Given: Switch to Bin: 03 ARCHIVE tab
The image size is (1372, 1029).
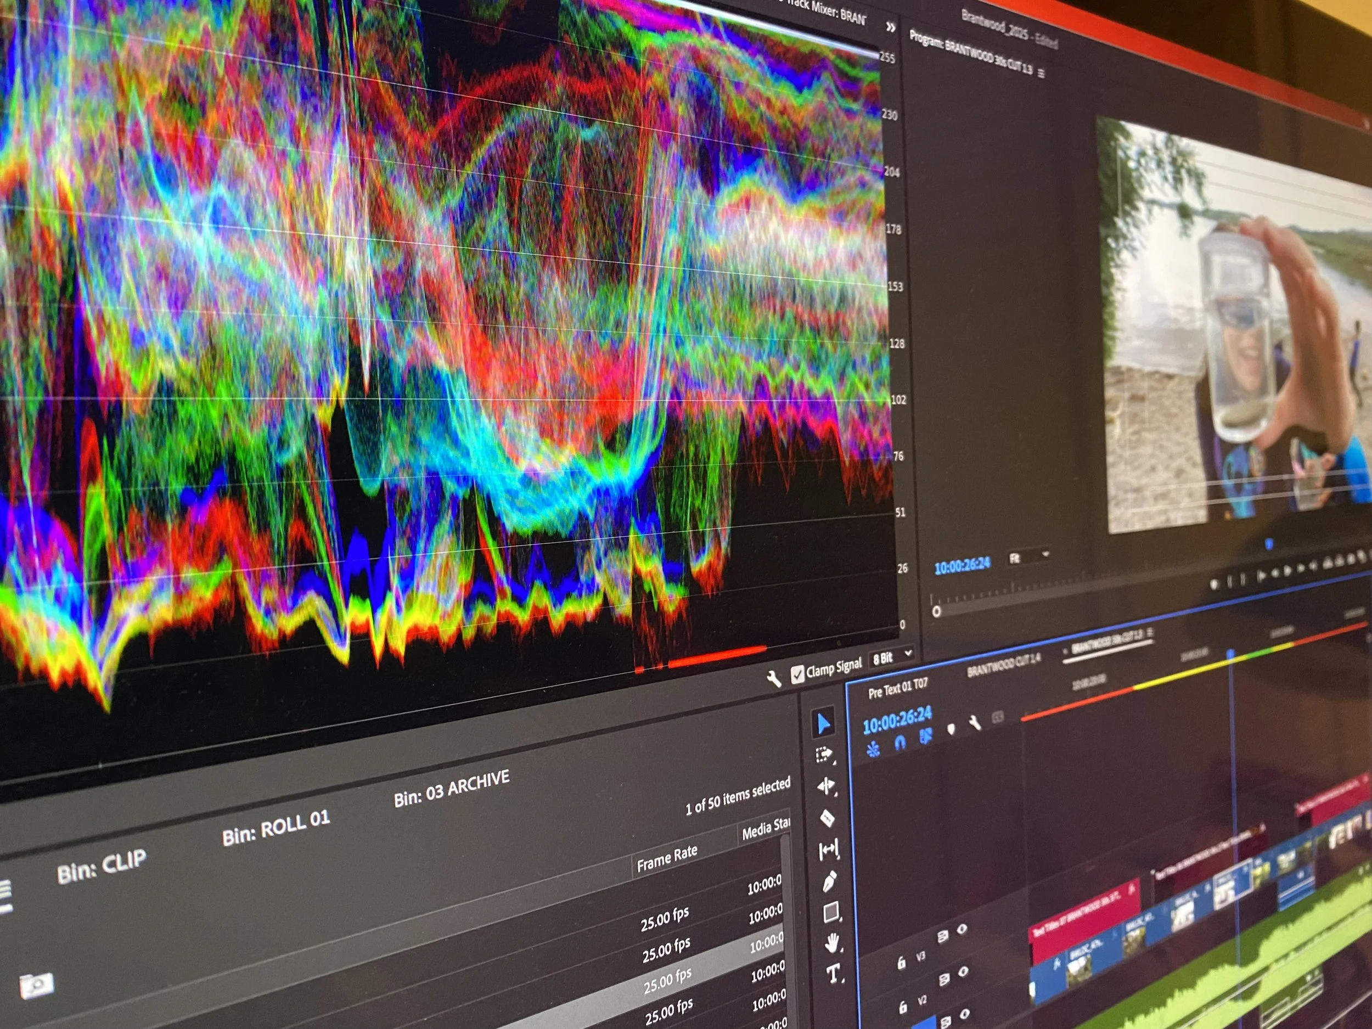Looking at the screenshot, I should click(x=452, y=789).
